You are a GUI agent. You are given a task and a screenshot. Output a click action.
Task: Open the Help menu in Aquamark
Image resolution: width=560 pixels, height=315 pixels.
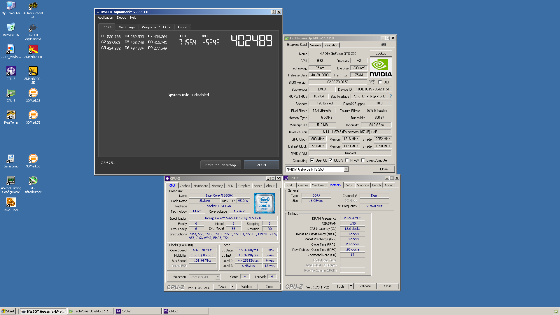133,17
